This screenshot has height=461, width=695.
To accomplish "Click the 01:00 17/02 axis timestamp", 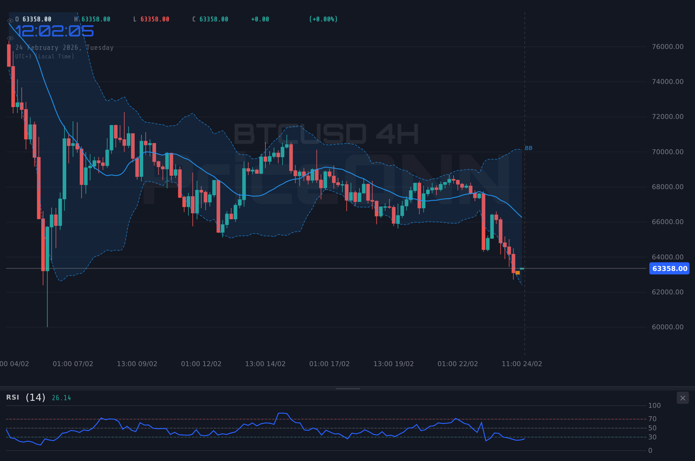I will click(329, 363).
